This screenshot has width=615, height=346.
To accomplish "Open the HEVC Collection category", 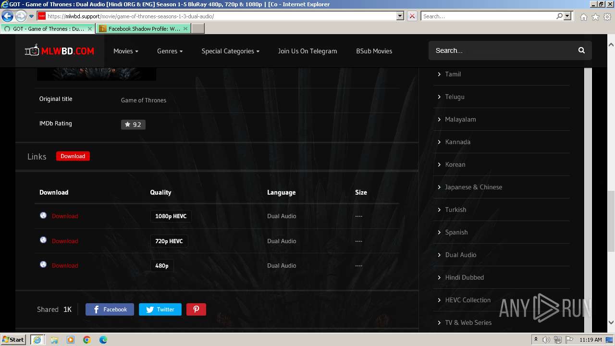I will tap(467, 300).
